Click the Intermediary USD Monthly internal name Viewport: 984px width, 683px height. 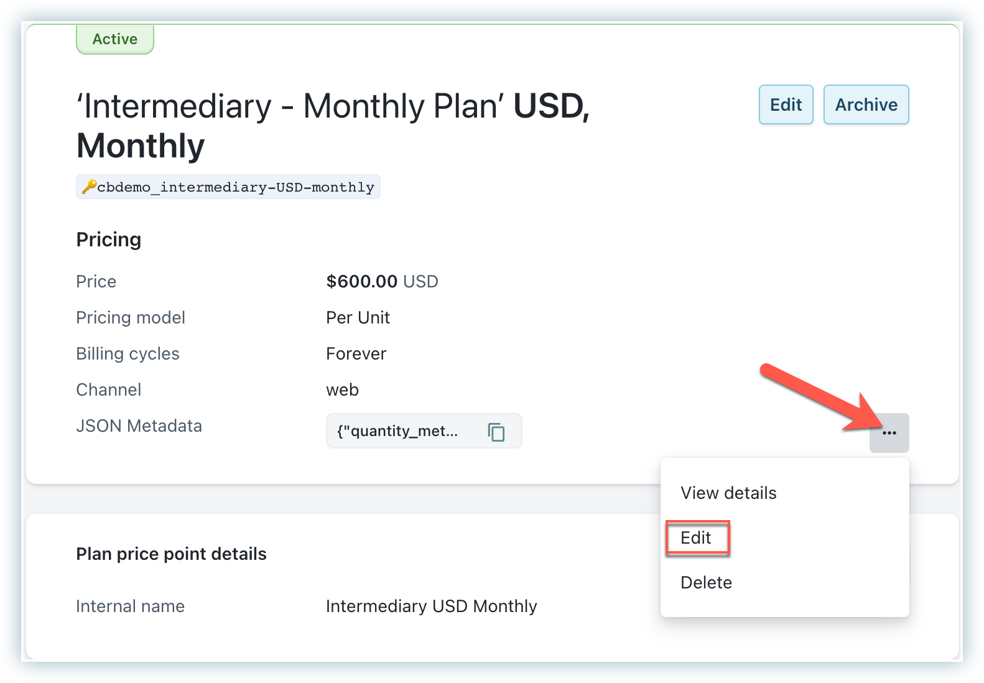(x=431, y=606)
